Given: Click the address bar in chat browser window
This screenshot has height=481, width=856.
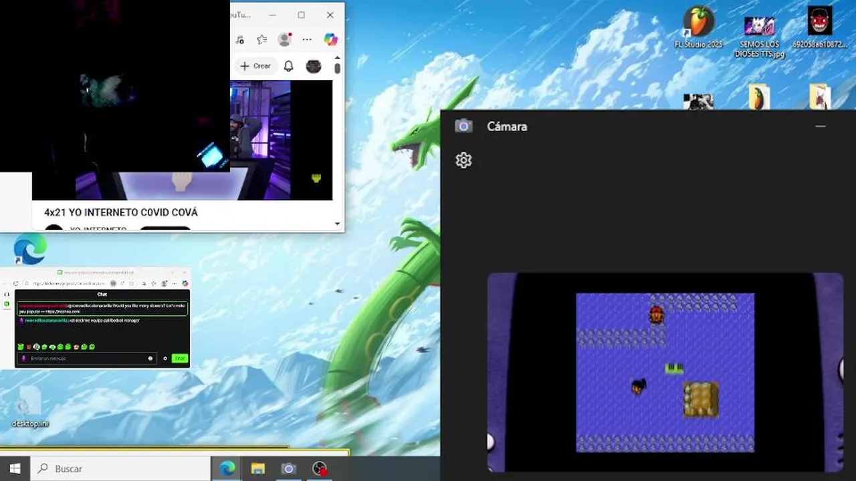Looking at the screenshot, I should [x=69, y=283].
